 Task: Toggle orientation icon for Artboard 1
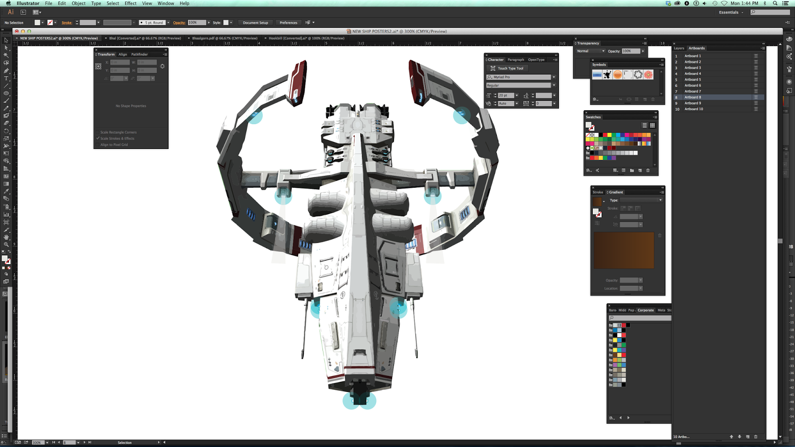(756, 56)
